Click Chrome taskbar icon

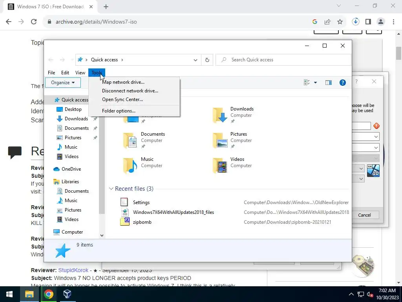click(x=48, y=294)
